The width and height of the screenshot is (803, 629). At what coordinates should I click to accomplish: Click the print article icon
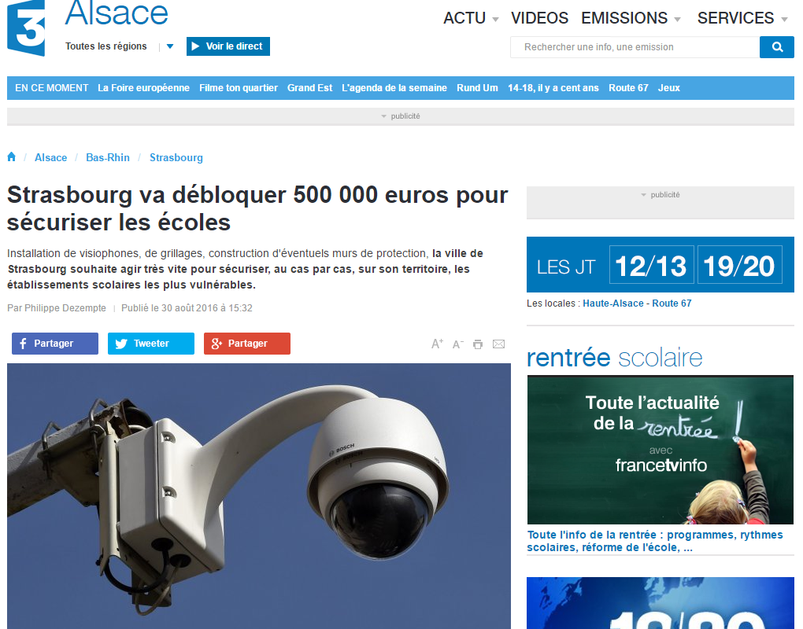(x=478, y=344)
